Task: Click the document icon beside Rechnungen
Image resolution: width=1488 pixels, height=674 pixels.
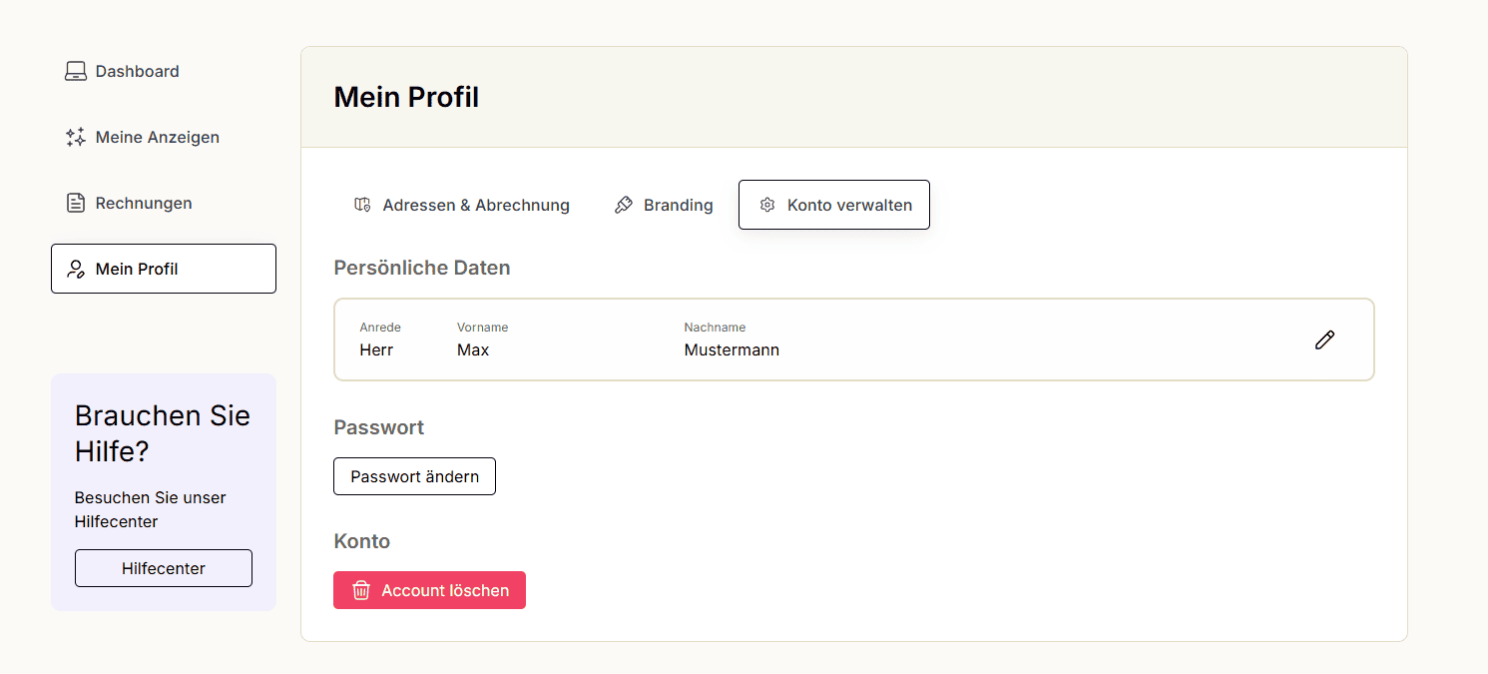Action: click(x=76, y=204)
